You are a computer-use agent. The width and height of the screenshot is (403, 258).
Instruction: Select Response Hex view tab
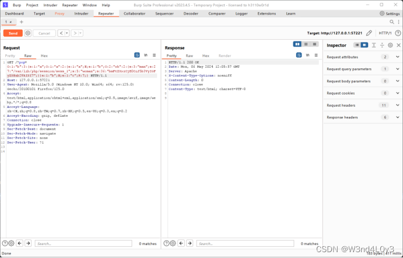pyautogui.click(x=206, y=55)
